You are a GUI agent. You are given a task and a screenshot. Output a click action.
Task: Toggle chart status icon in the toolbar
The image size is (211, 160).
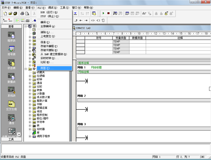(x=127, y=13)
